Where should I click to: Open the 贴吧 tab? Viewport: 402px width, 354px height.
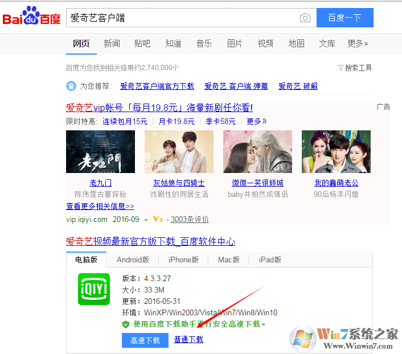click(x=142, y=43)
